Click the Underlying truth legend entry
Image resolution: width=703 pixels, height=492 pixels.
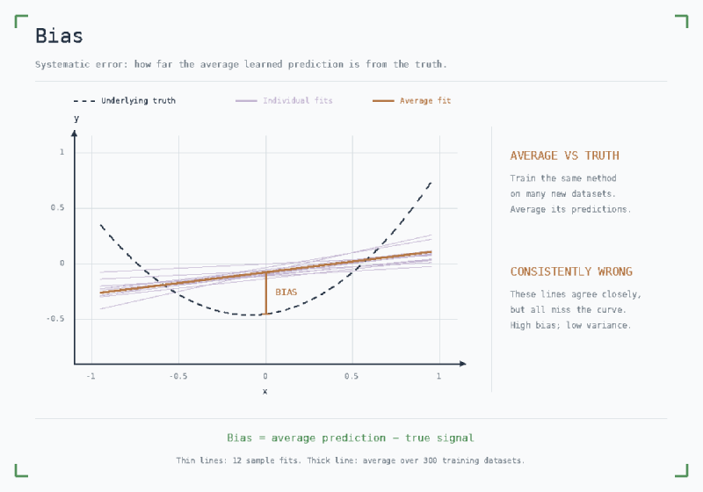[125, 101]
